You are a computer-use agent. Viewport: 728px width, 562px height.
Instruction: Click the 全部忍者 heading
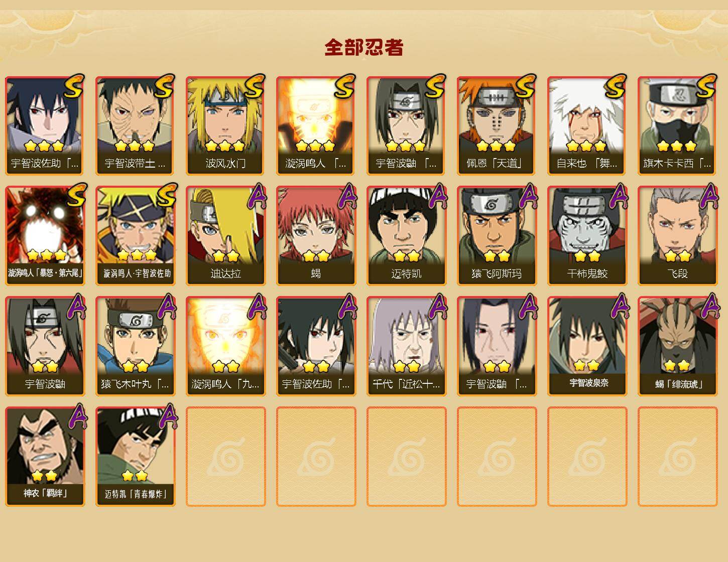click(364, 48)
